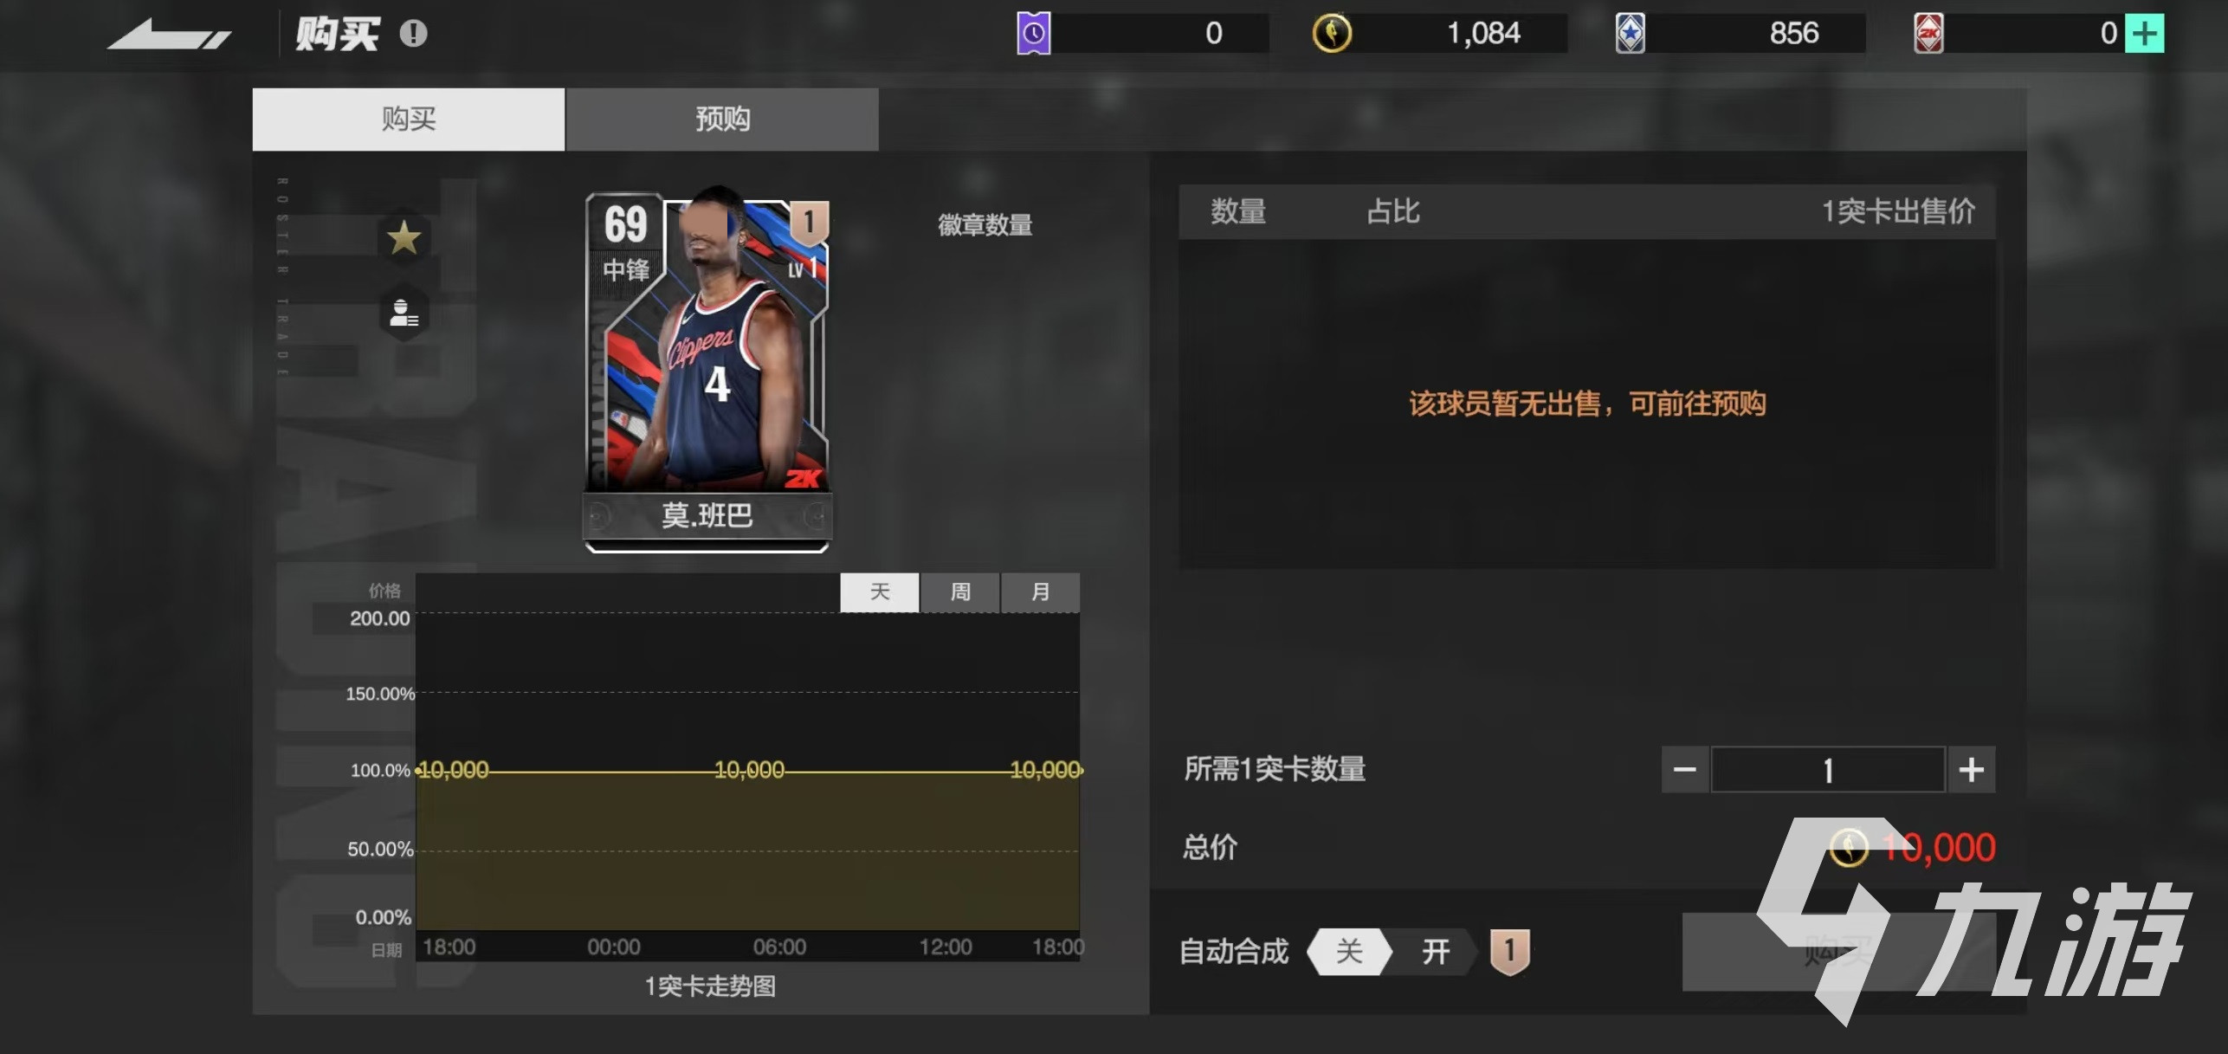Tap the 所需1突卡数量 label

[1275, 769]
